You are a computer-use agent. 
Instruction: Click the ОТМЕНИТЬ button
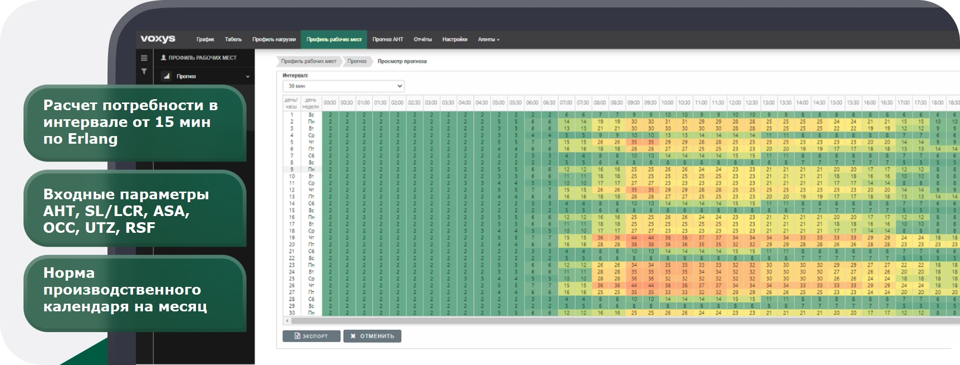(372, 336)
